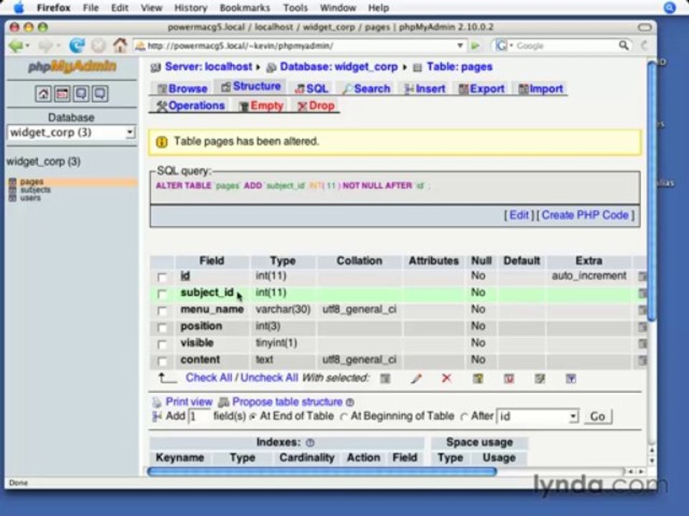Open the Export tab

click(481, 89)
